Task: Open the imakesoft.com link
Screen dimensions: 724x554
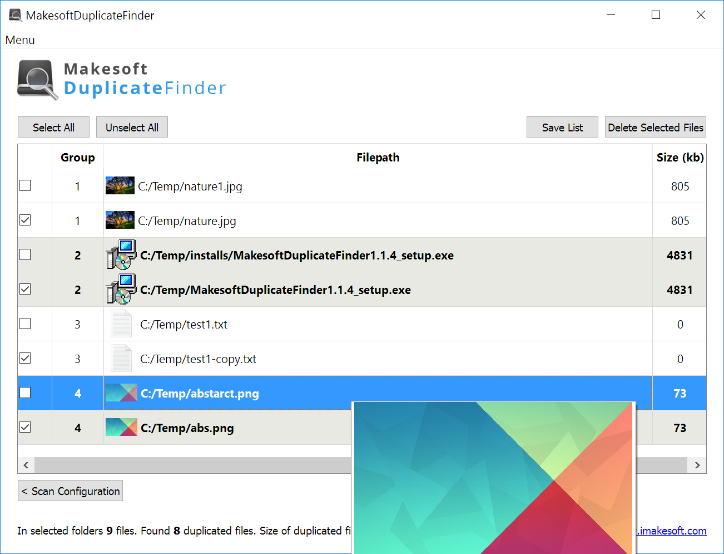Action: [x=671, y=531]
